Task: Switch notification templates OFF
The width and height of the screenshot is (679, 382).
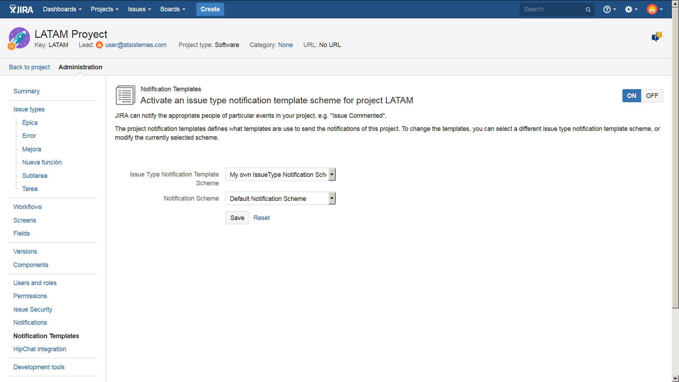Action: (652, 96)
